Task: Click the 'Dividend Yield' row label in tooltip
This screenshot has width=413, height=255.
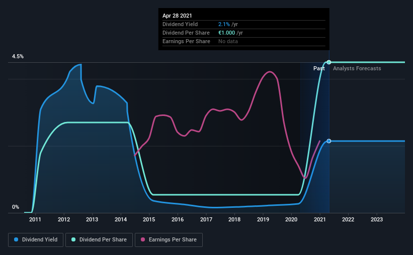Action: 180,24
